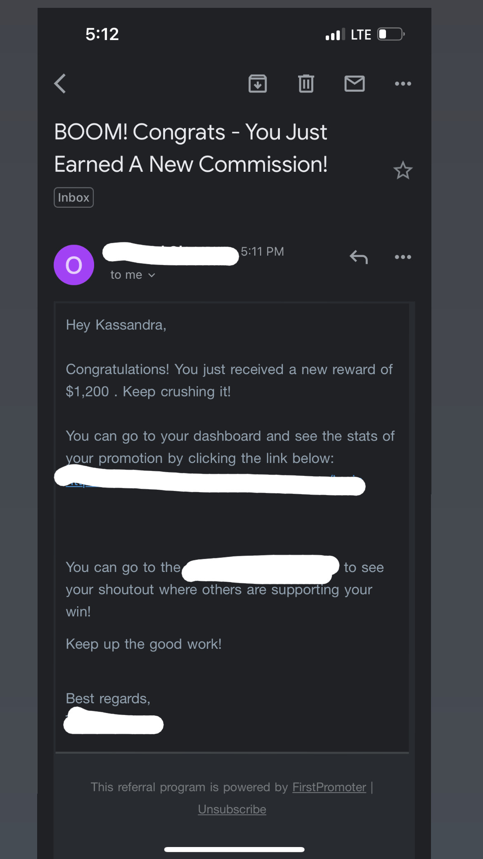Image resolution: width=483 pixels, height=859 pixels.
Task: Click the Unsubscribe link
Action: [232, 809]
